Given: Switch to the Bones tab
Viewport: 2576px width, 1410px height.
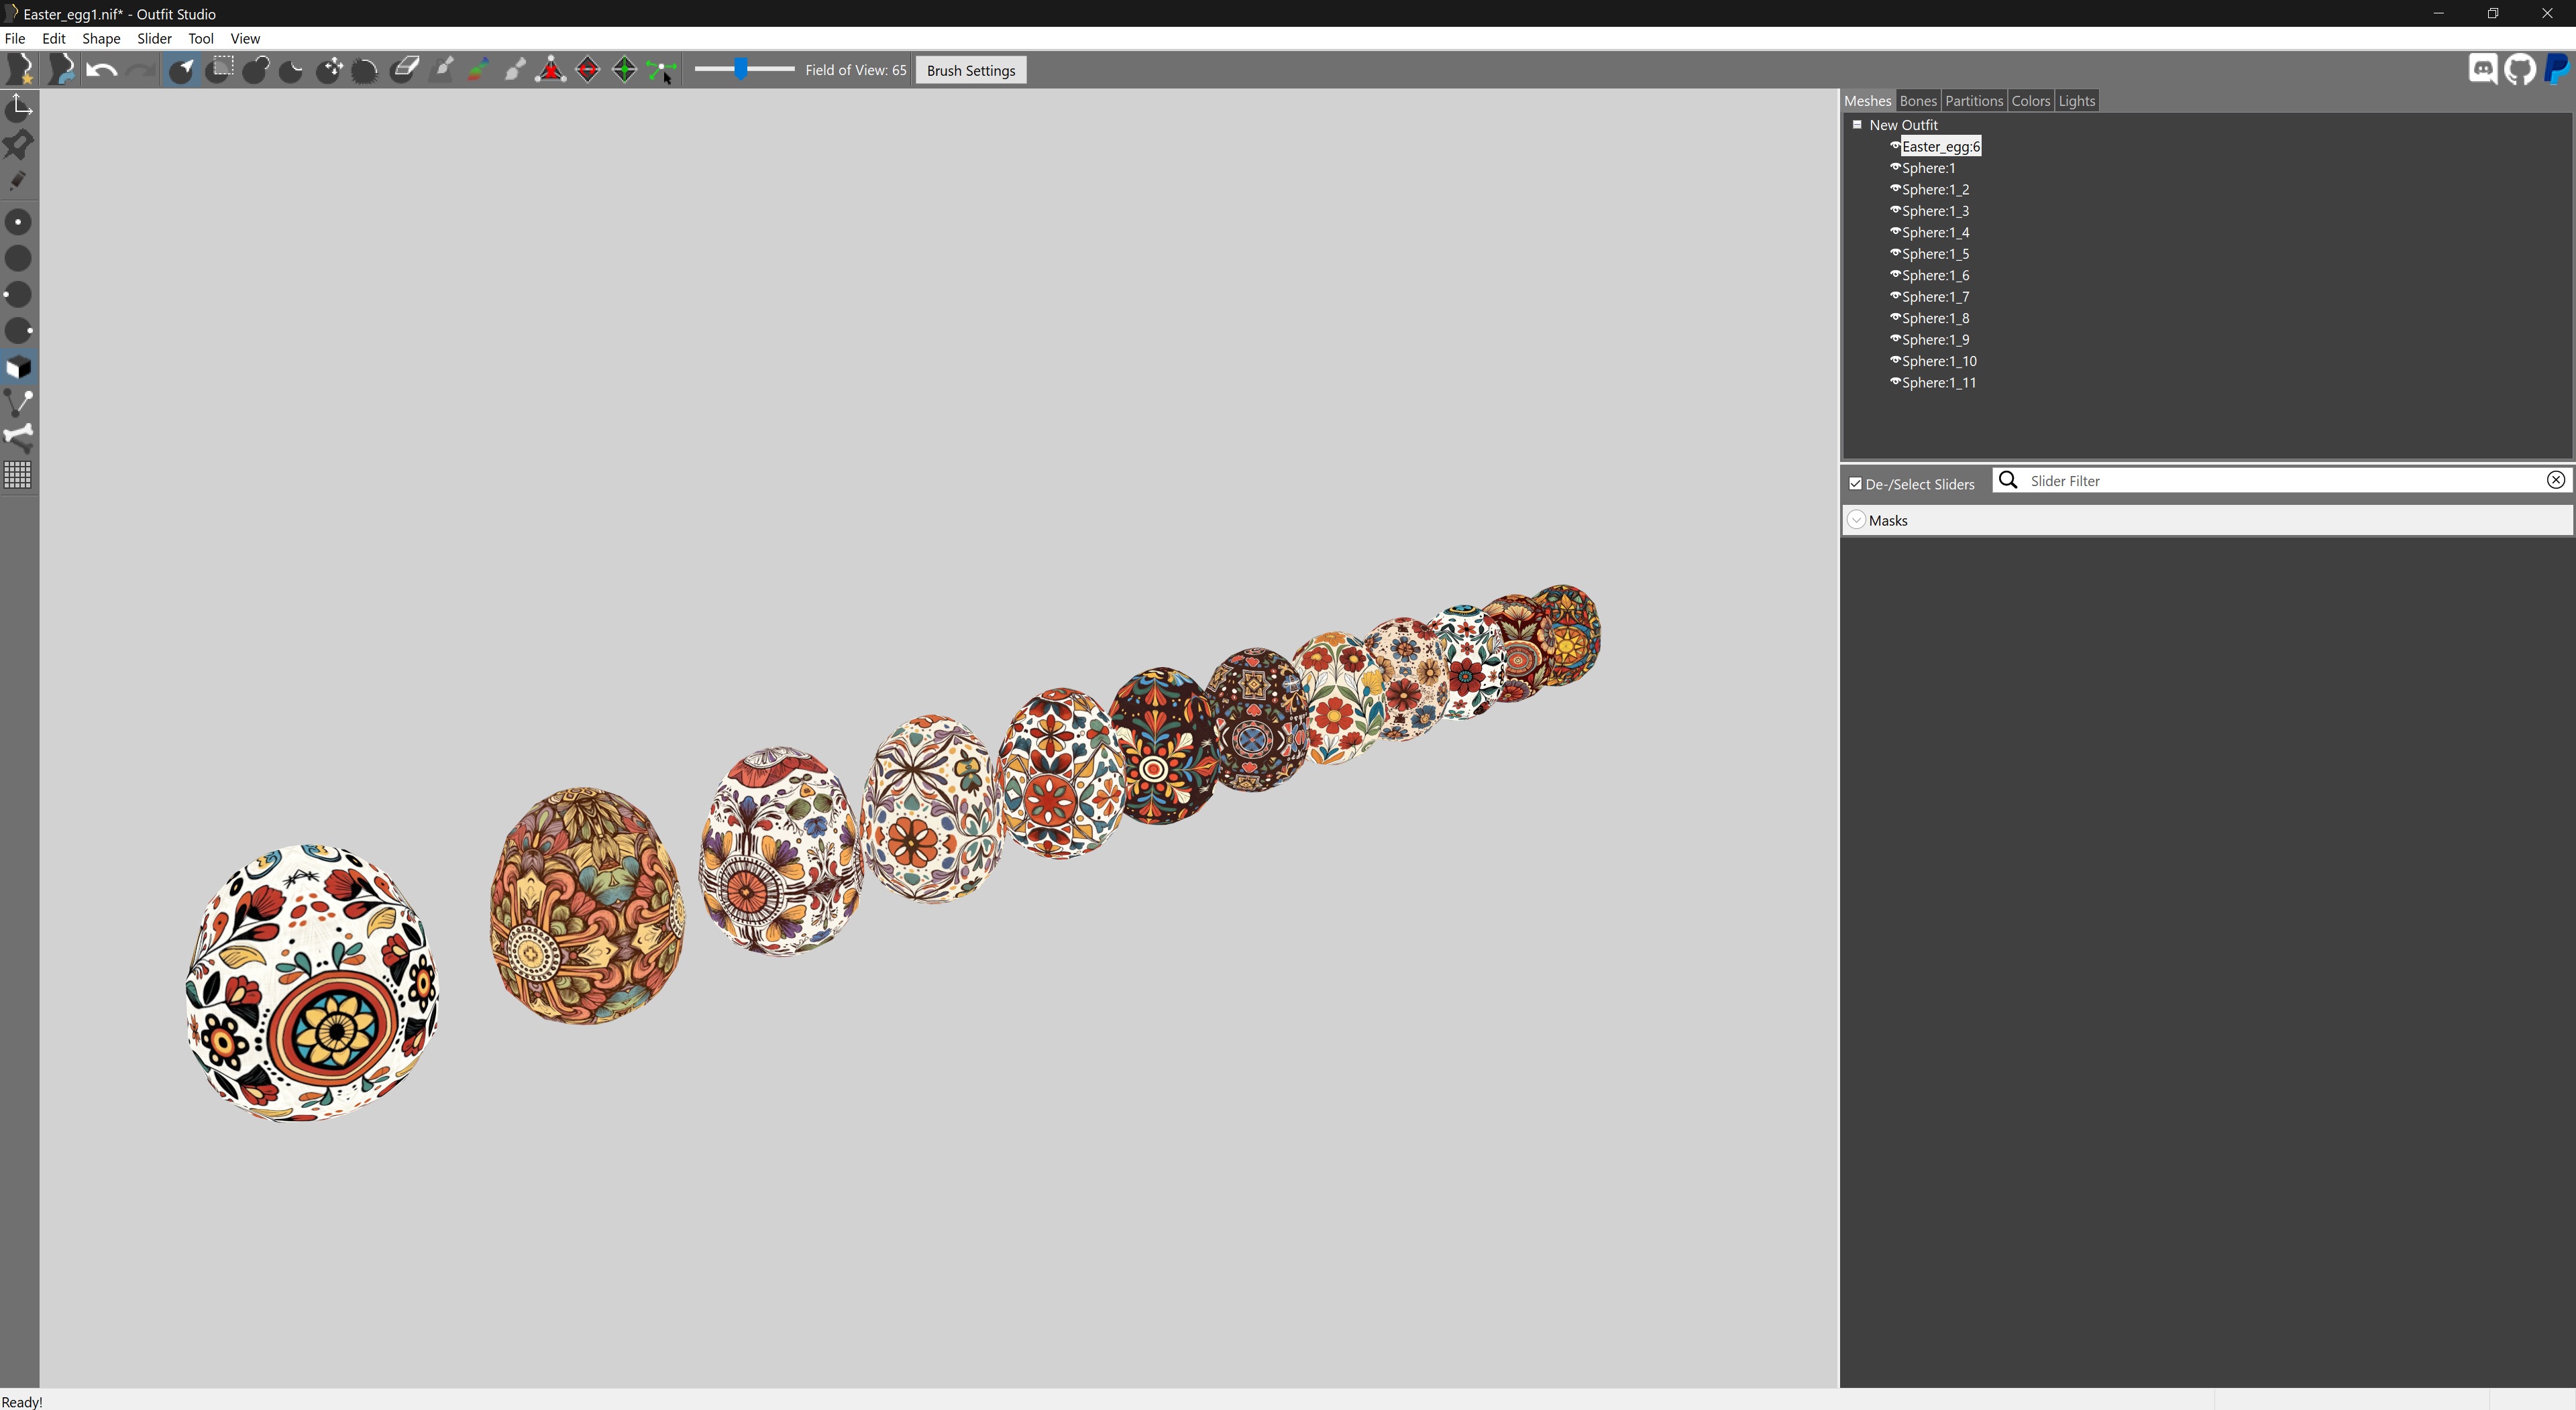Looking at the screenshot, I should point(1917,101).
